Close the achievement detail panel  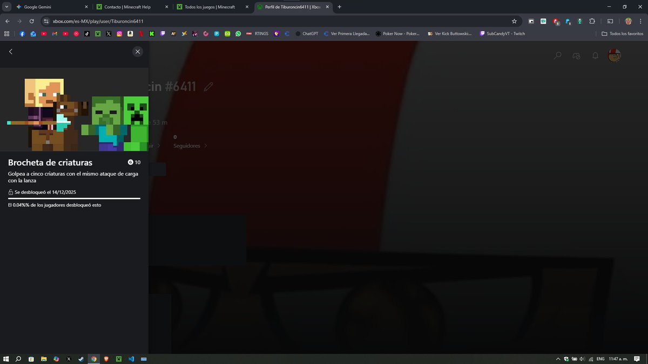pos(138,52)
